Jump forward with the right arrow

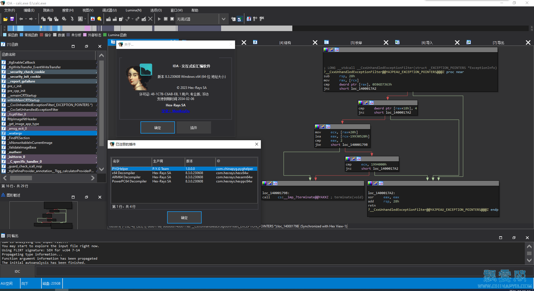pos(31,19)
